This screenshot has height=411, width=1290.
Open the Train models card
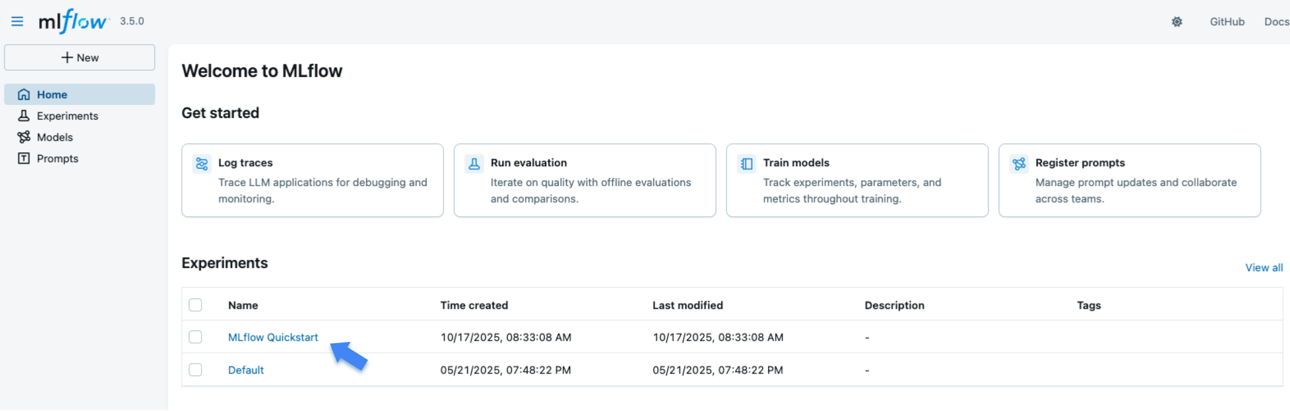[x=857, y=180]
